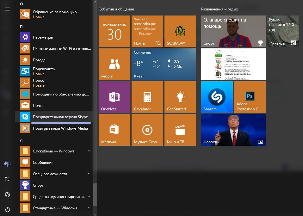Jump to letter О section header
Image resolution: width=303 pixels, height=216 pixels.
[22, 4]
